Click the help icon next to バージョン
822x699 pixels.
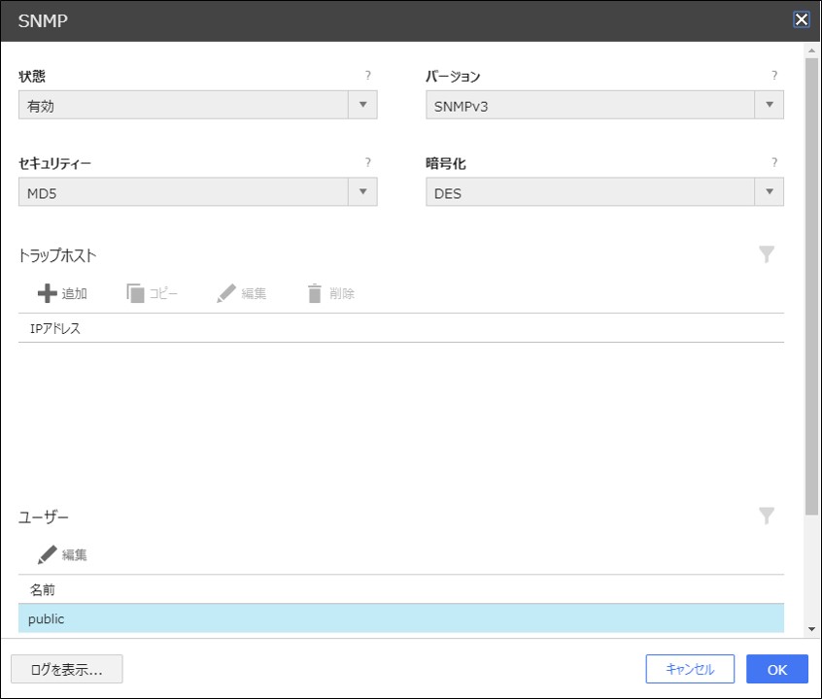(x=774, y=76)
